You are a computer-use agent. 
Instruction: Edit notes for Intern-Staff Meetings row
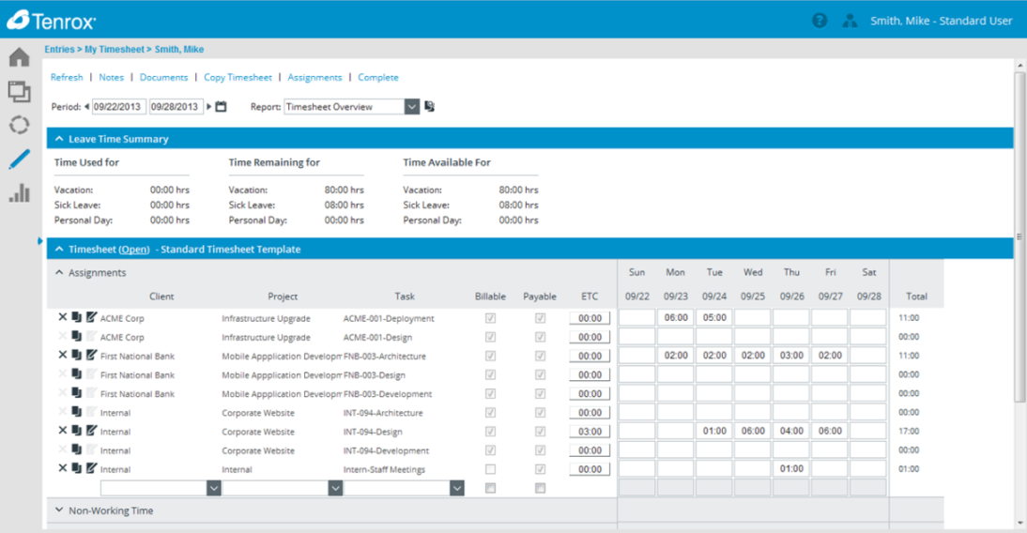pos(91,468)
